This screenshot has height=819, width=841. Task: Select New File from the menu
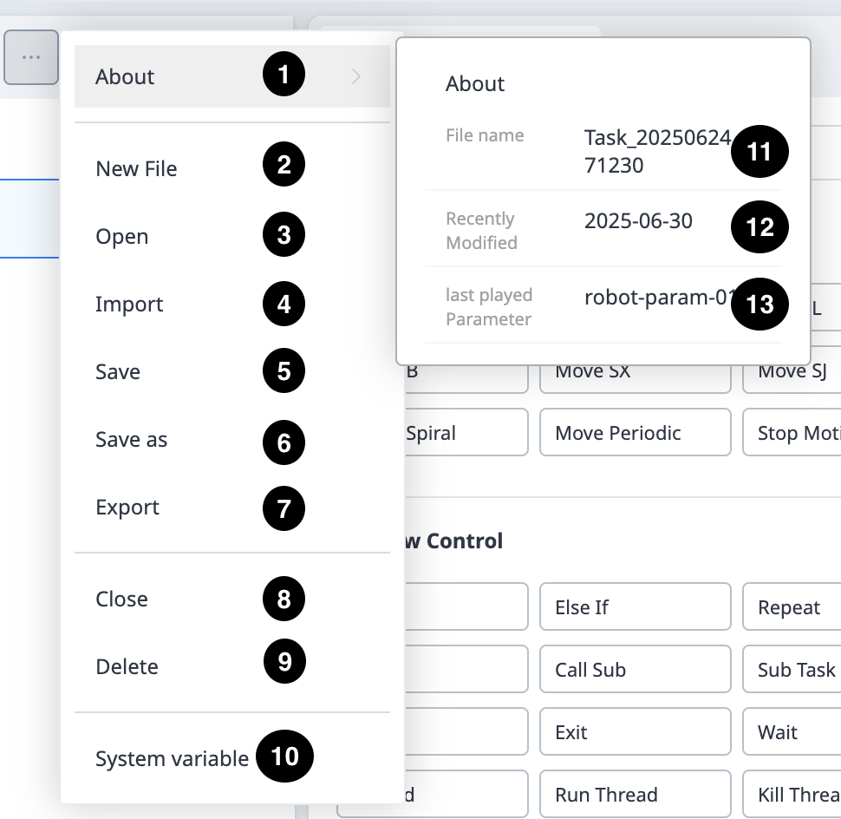136,168
